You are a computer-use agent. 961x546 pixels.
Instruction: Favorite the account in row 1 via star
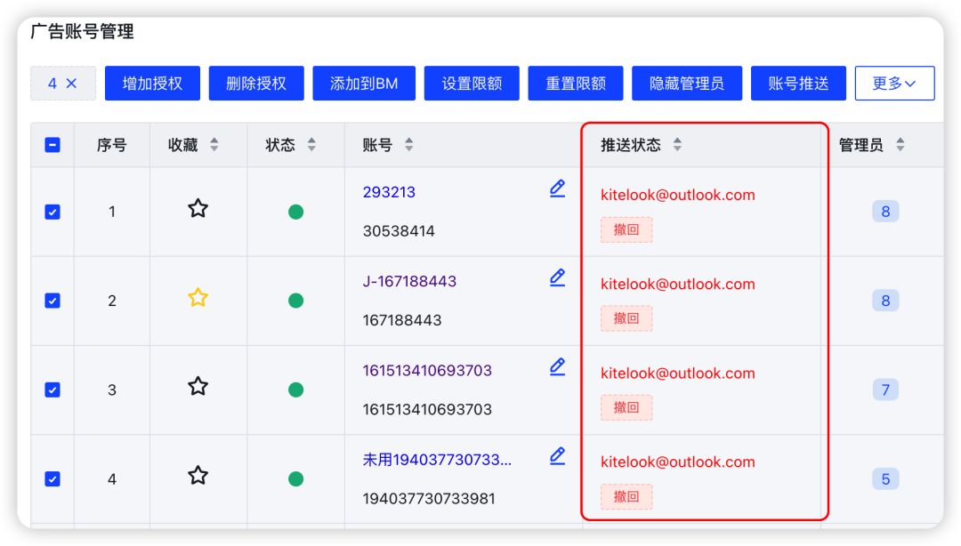pyautogui.click(x=198, y=212)
